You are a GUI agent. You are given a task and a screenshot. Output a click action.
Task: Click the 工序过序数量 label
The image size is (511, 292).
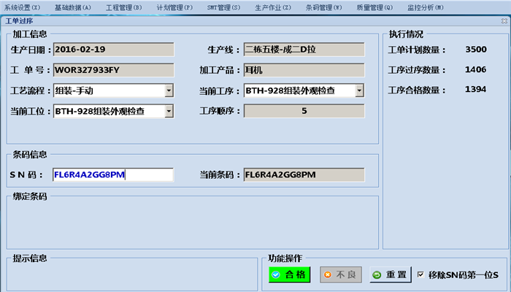click(417, 70)
